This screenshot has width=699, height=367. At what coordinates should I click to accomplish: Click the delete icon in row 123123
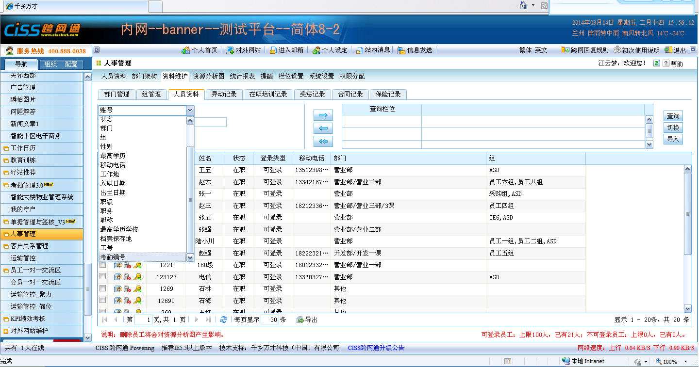coord(128,277)
